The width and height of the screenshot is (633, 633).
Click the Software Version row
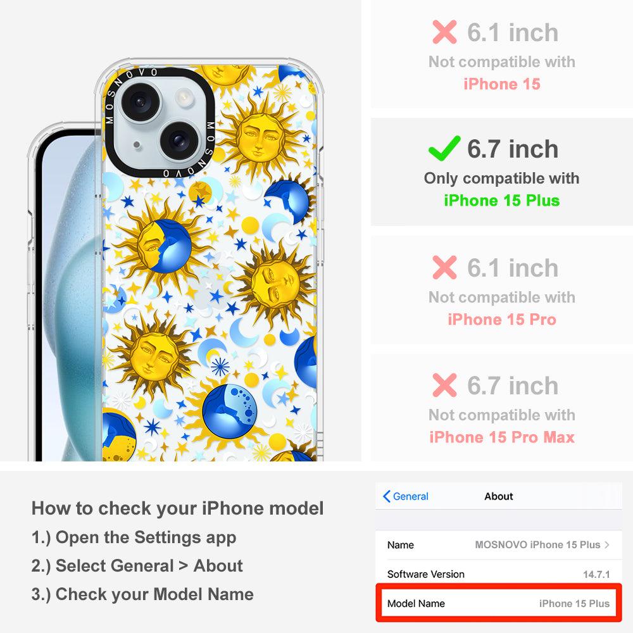[499, 574]
